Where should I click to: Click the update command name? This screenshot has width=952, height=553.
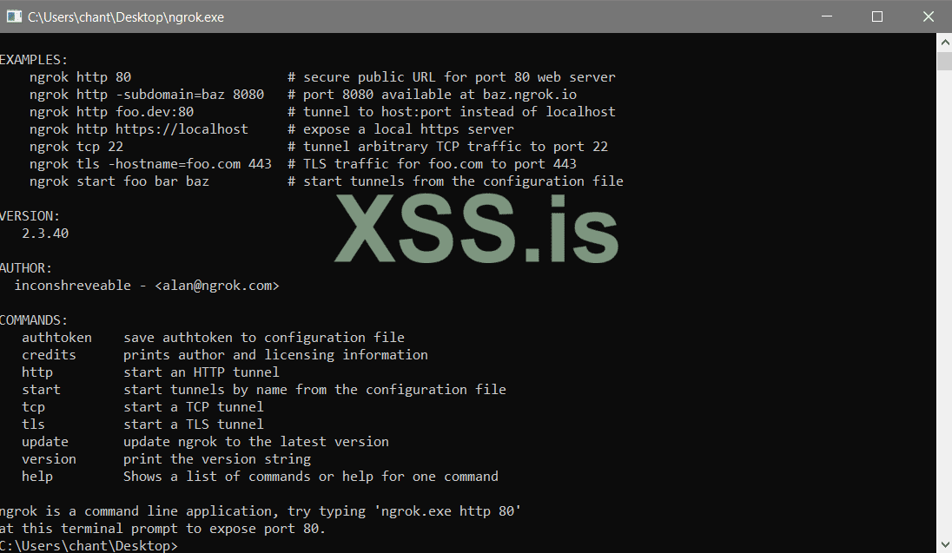(44, 441)
